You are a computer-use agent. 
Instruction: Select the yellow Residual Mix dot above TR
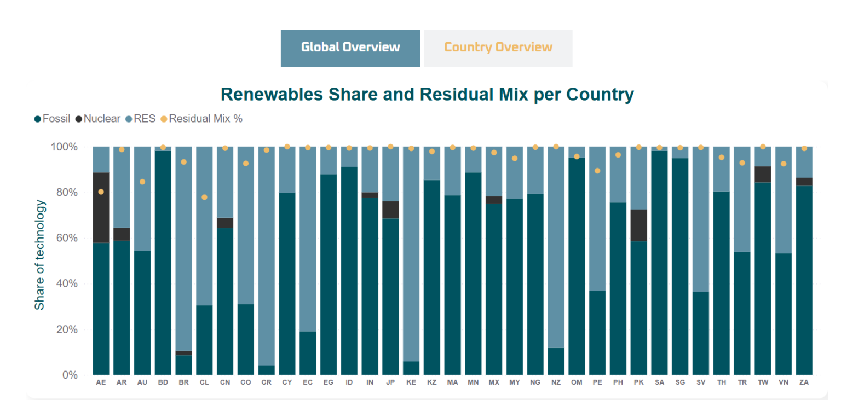(x=742, y=163)
